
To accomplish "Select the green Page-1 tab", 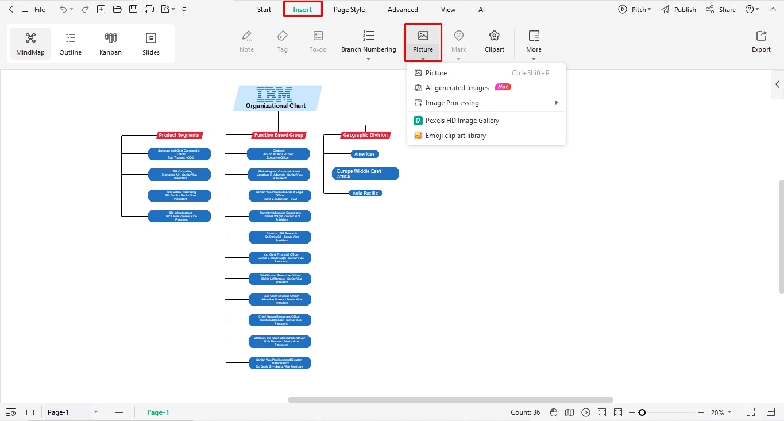I will click(158, 412).
